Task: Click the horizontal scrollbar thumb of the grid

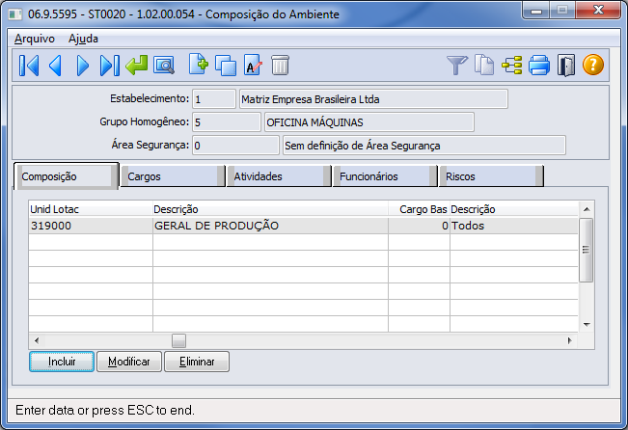Action: (x=178, y=340)
